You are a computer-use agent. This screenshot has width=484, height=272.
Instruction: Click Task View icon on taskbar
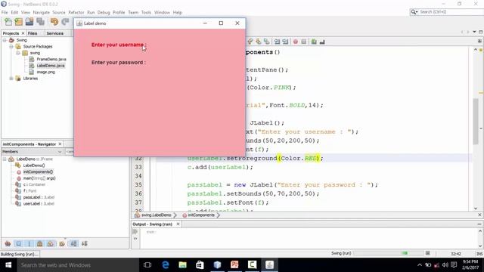pos(147,265)
